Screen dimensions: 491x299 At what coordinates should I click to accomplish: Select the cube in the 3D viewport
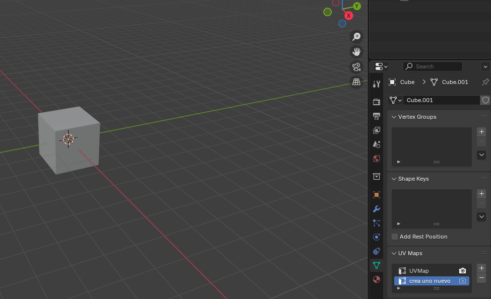click(x=69, y=140)
